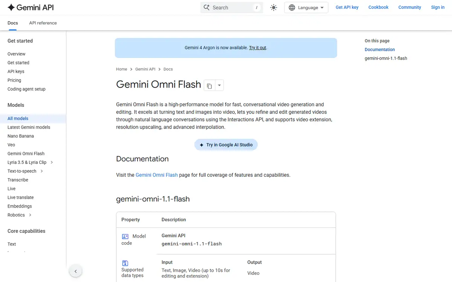452x282 pixels.
Task: Expand the Text-to-speech chevron
Action: 41,171
